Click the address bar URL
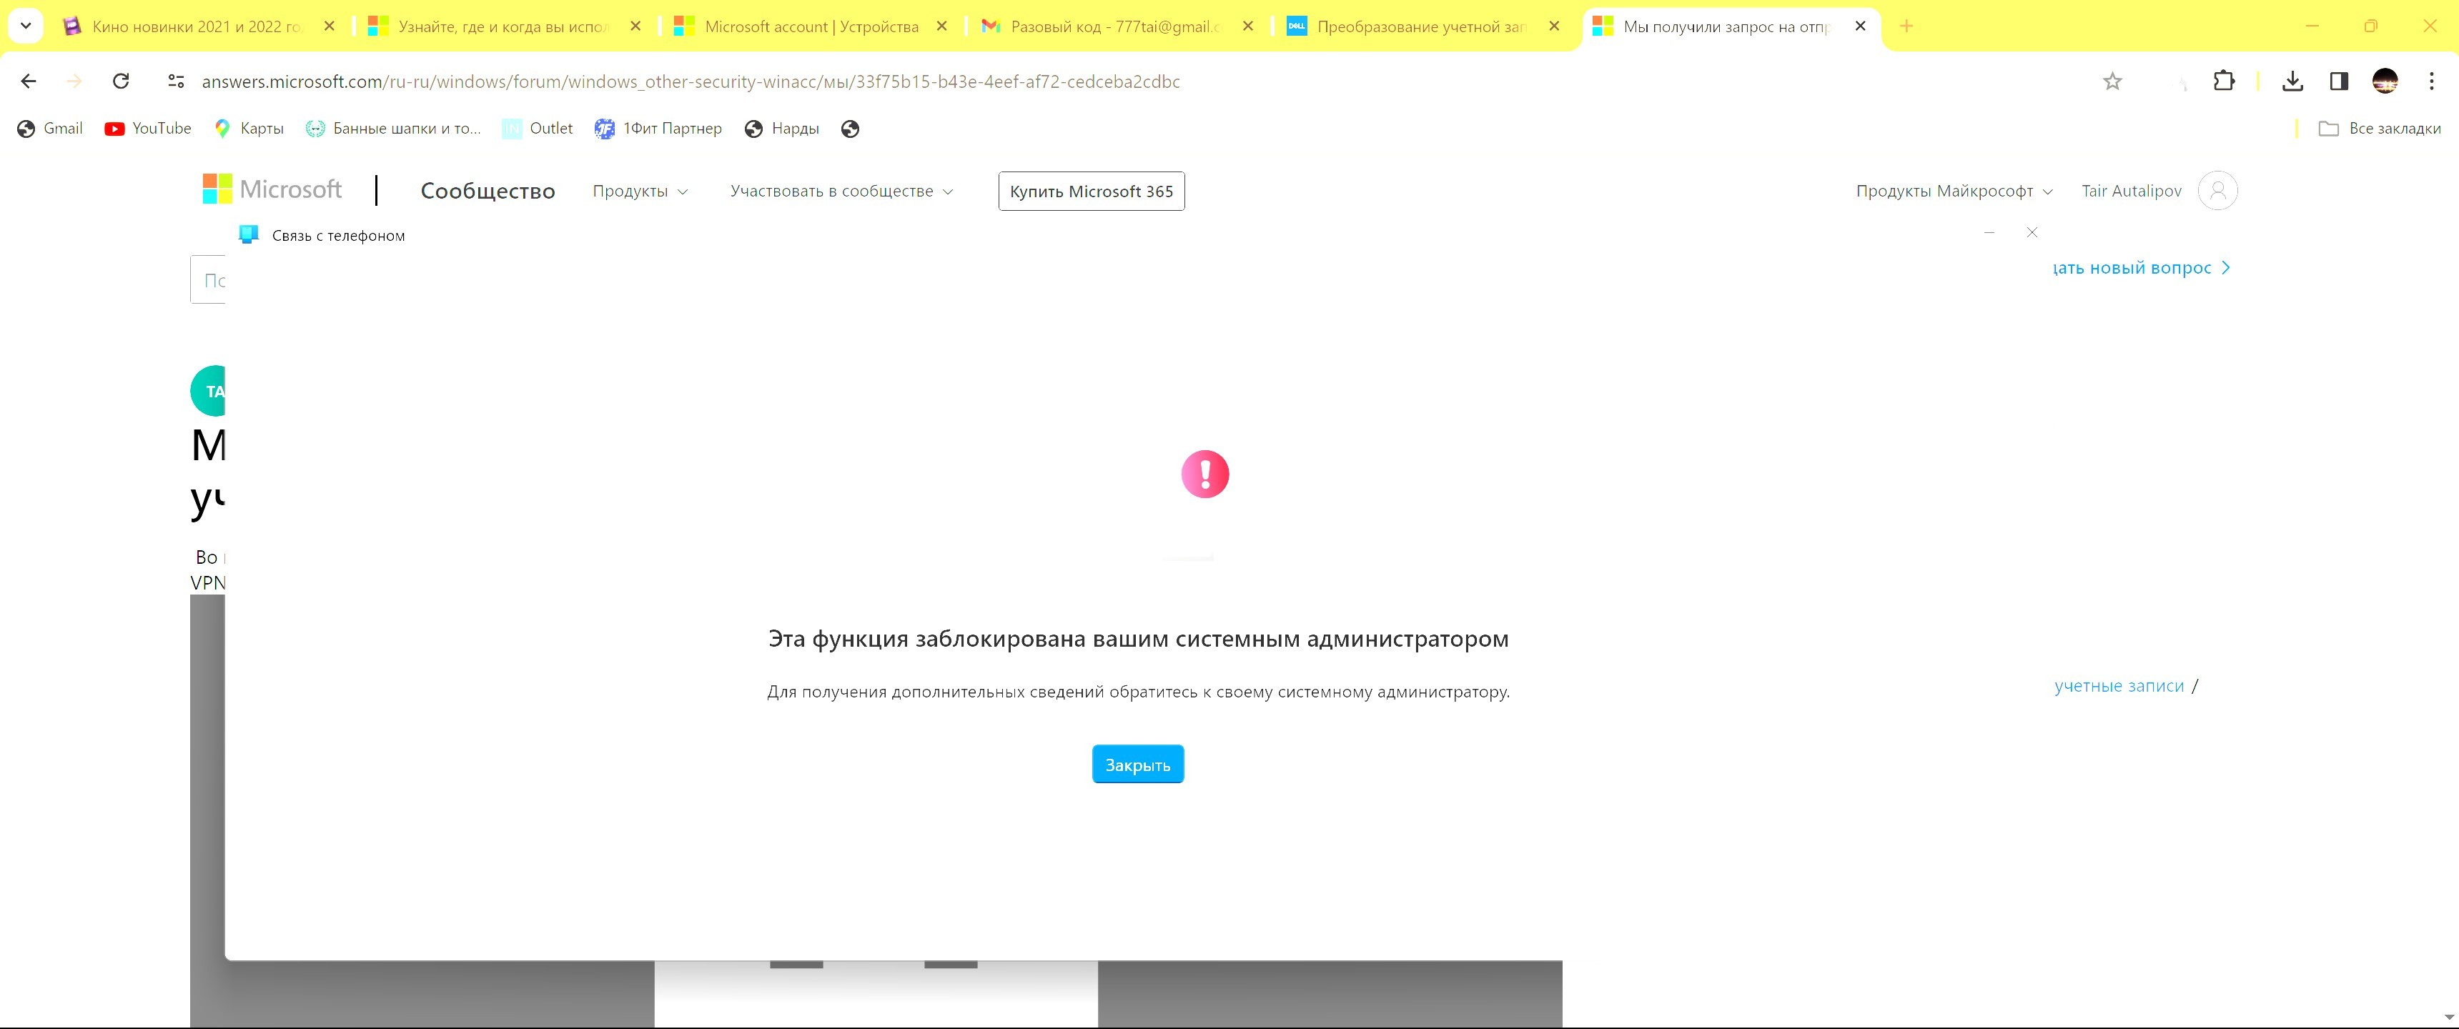Screen dimensions: 2459x1029 (690, 81)
